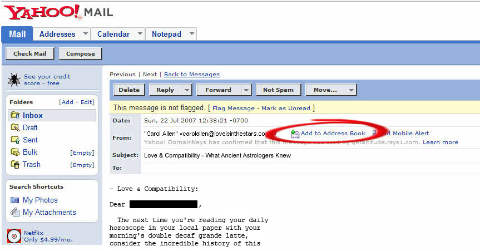Viewport: 480px width, 251px height.
Task: Switch to the Mail tab
Action: 17,34
